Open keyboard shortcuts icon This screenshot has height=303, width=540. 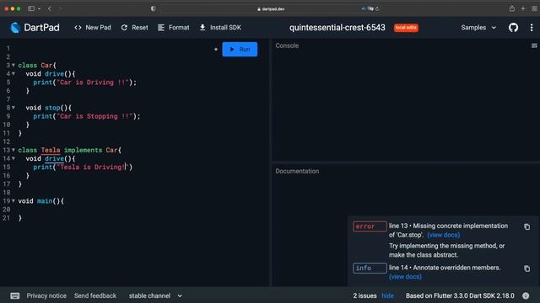tap(15, 295)
